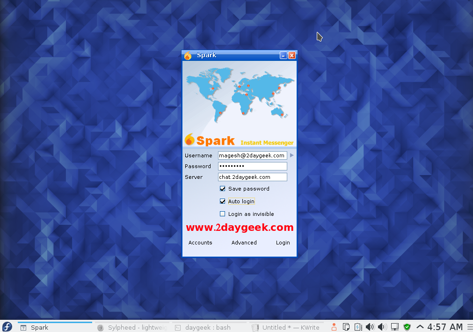Viewport: 473px width, 332px height.
Task: Click the Login button
Action: click(283, 243)
